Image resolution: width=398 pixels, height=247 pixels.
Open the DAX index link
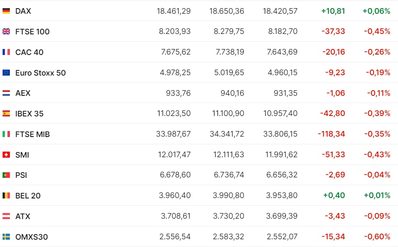23,11
